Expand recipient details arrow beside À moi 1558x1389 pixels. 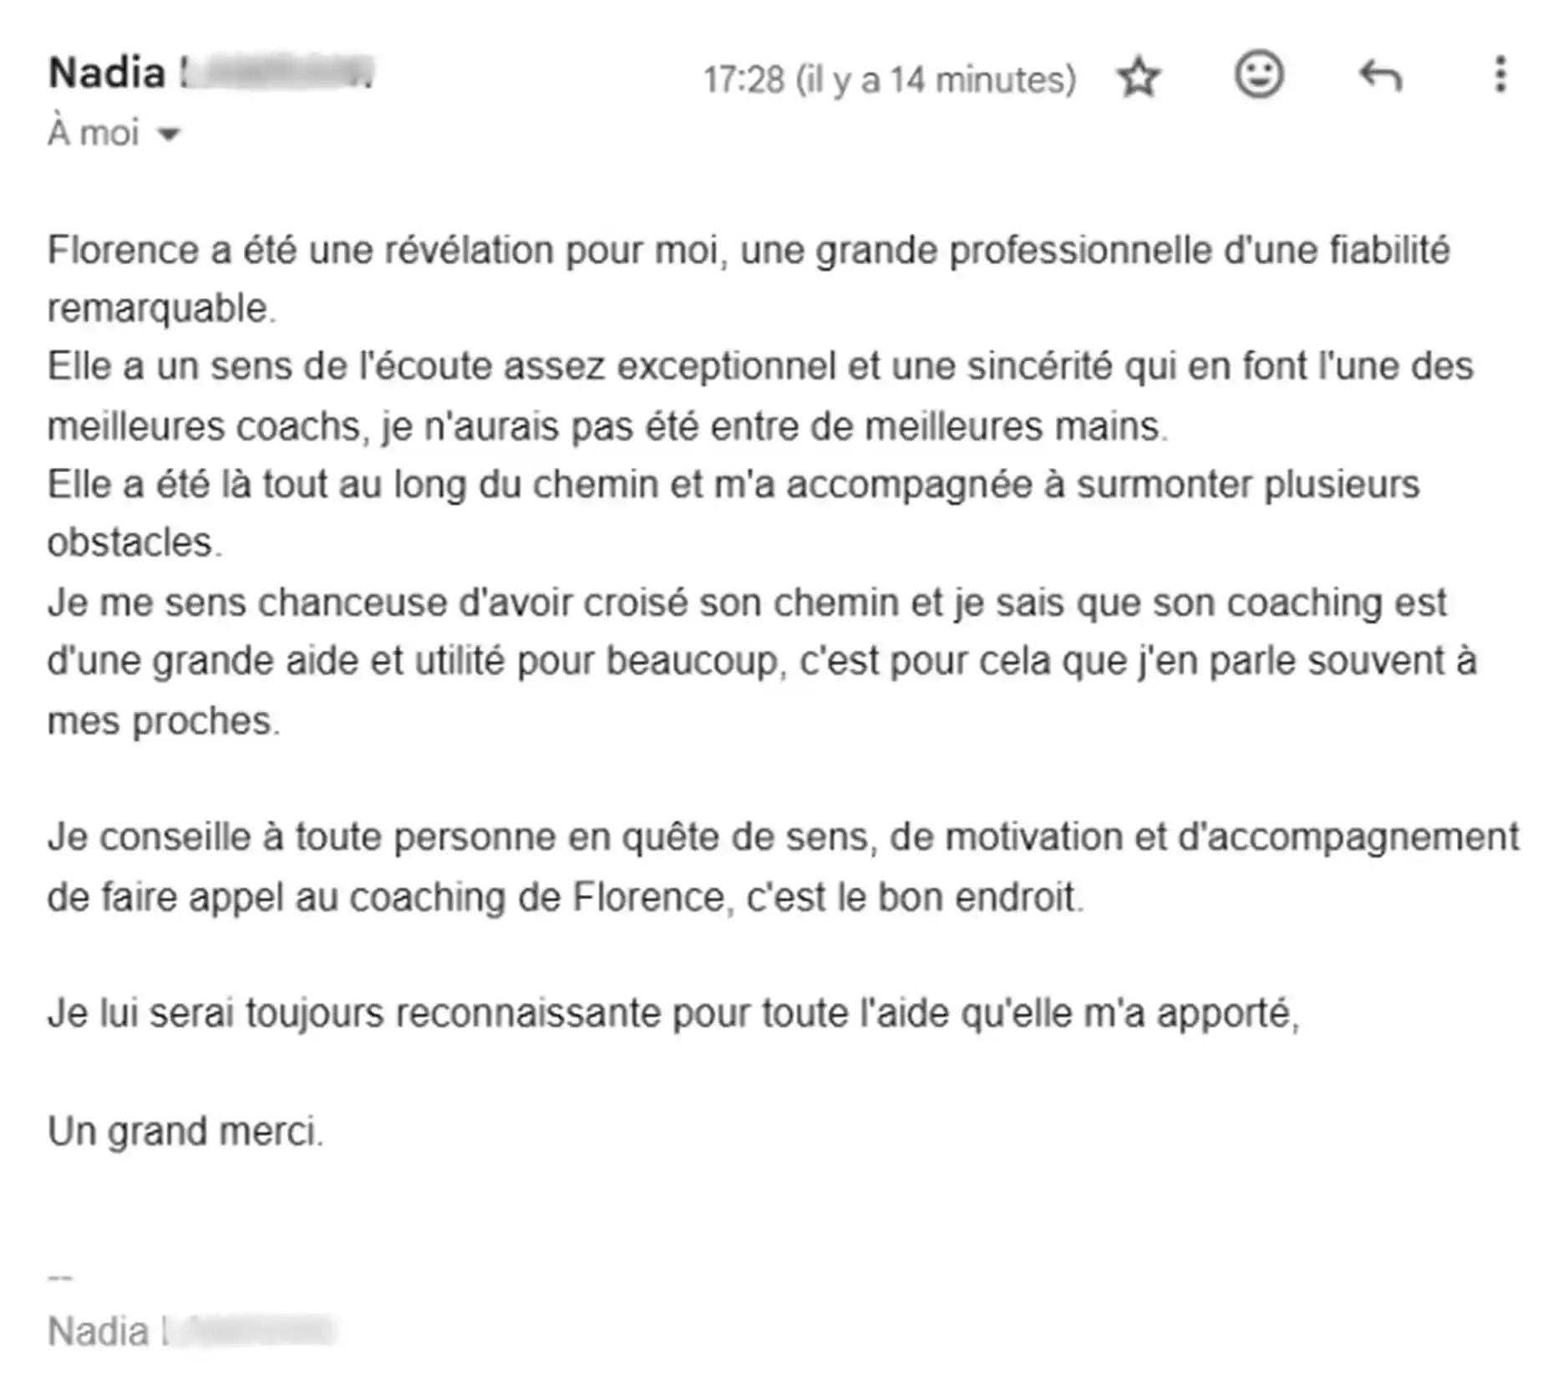click(x=169, y=134)
